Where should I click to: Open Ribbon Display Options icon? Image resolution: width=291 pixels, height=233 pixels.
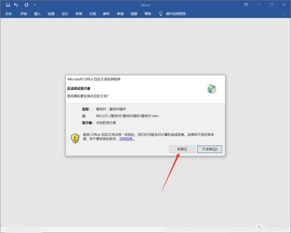click(x=246, y=5)
